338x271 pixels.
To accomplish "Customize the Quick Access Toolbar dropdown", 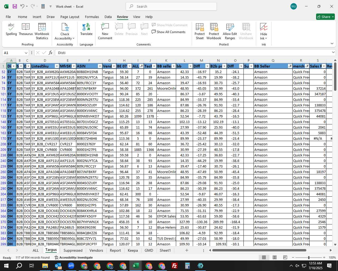I will [50, 6].
